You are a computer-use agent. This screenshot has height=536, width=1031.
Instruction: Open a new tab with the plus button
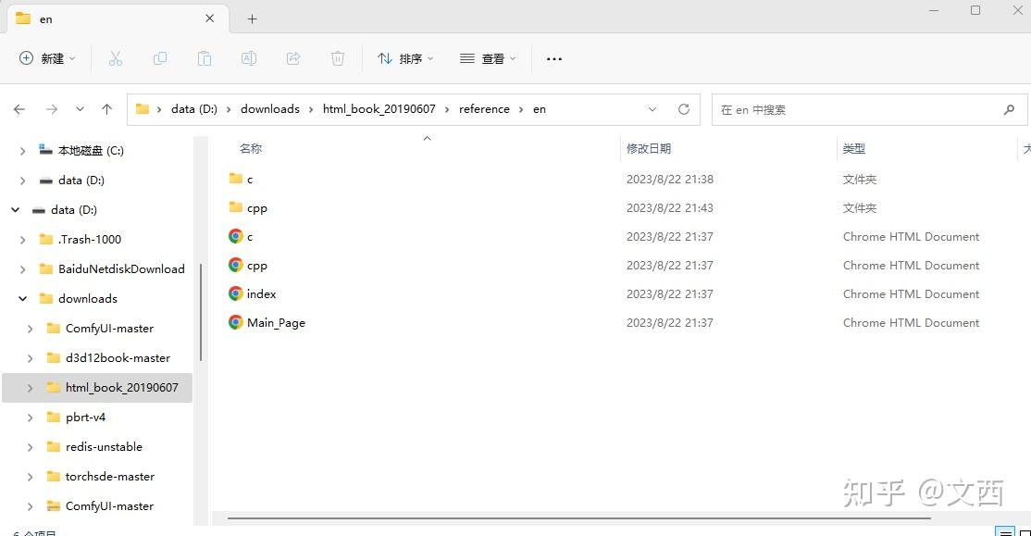(x=254, y=18)
